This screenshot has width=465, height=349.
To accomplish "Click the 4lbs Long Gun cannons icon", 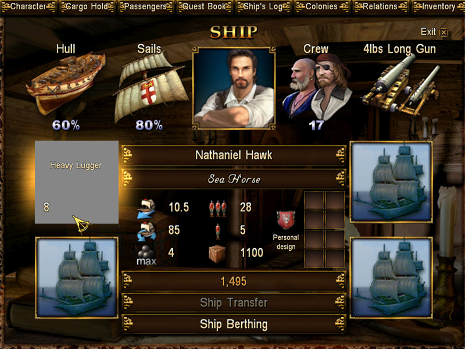I will pos(400,86).
